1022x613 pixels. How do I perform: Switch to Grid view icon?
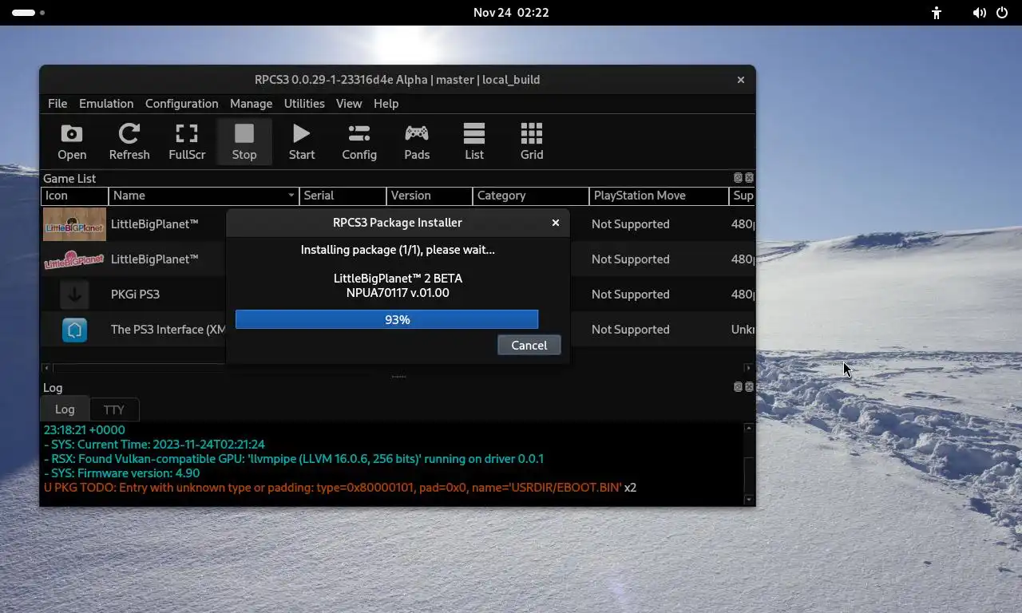tap(532, 142)
